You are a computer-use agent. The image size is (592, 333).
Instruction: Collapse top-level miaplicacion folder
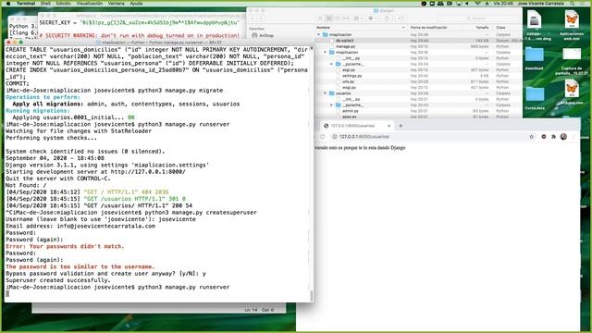point(318,35)
